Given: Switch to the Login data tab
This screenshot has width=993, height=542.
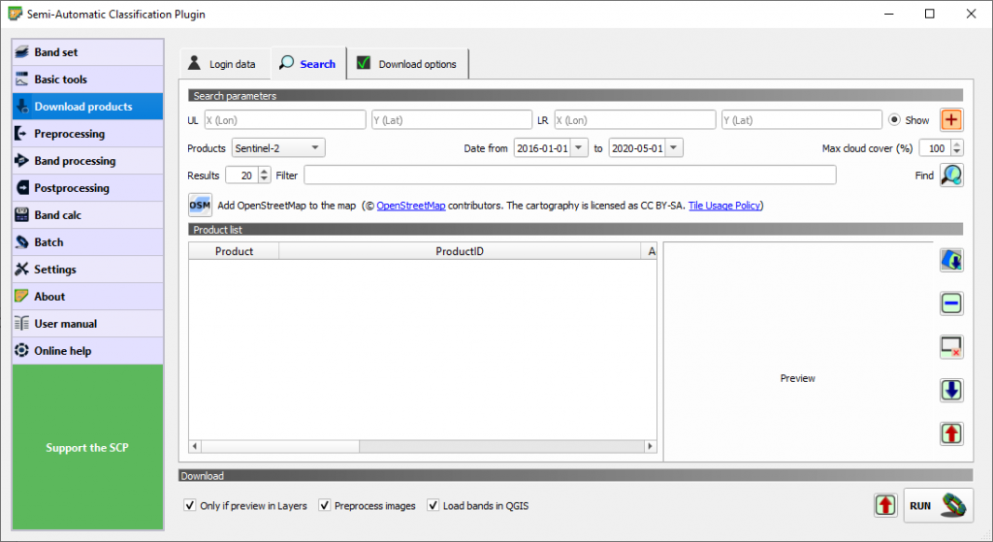Looking at the screenshot, I should 225,64.
